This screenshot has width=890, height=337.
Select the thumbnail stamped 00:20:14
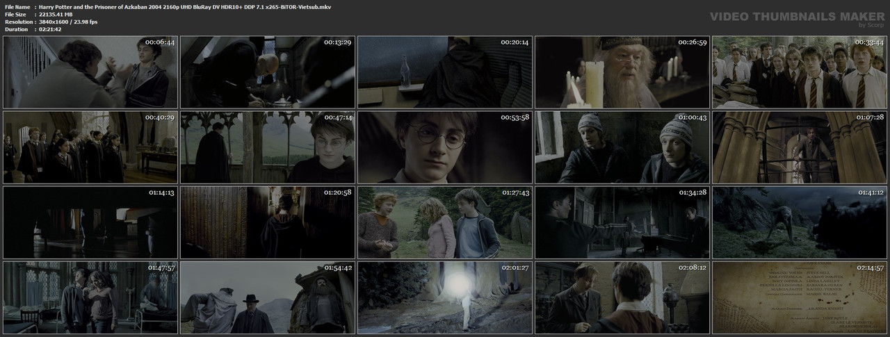[x=445, y=72]
